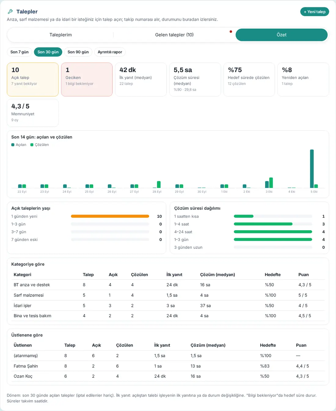Click the 'Sarf malzemesi' category row
This screenshot has height=411, width=336.
coord(168,295)
